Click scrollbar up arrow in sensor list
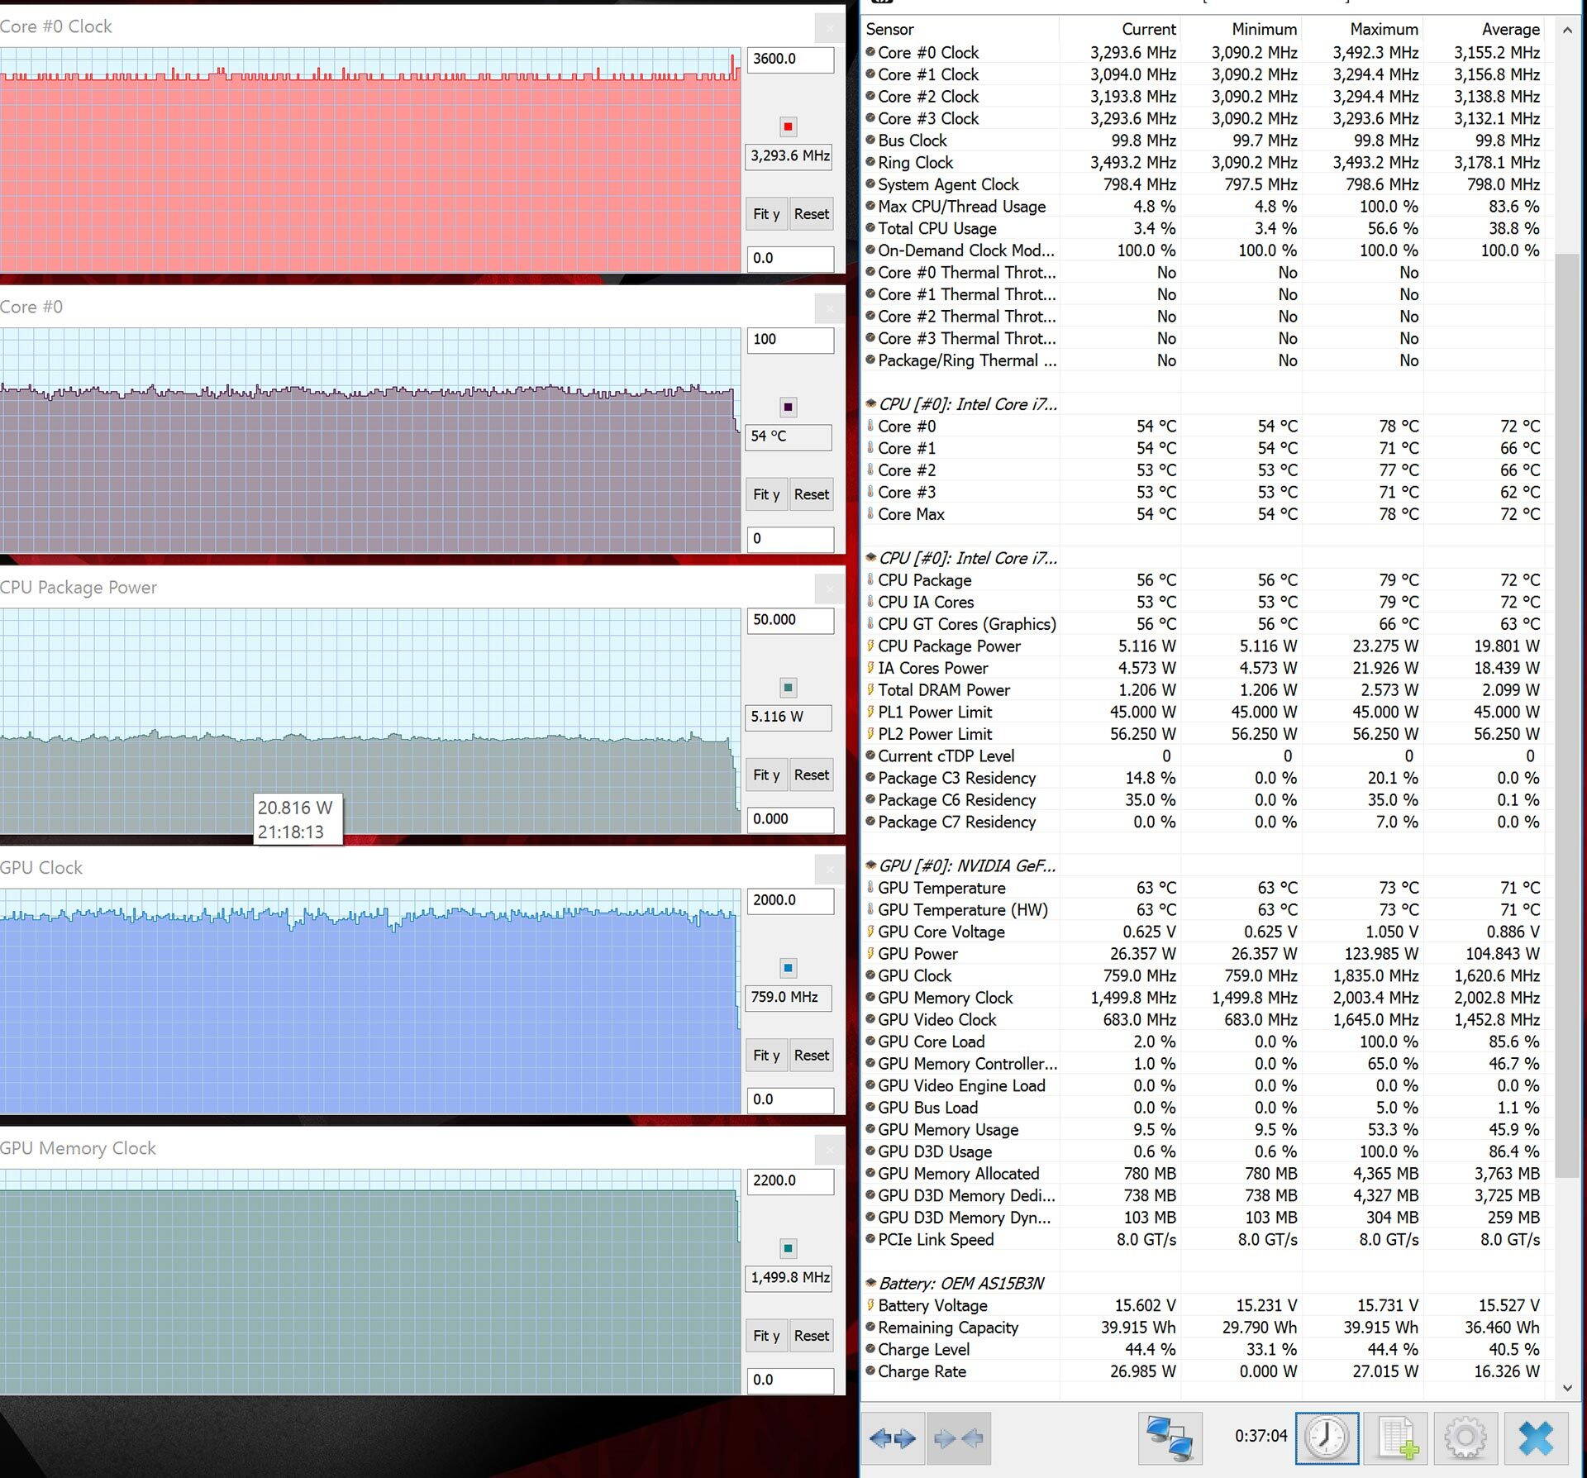Image resolution: width=1587 pixels, height=1478 pixels. (1567, 30)
